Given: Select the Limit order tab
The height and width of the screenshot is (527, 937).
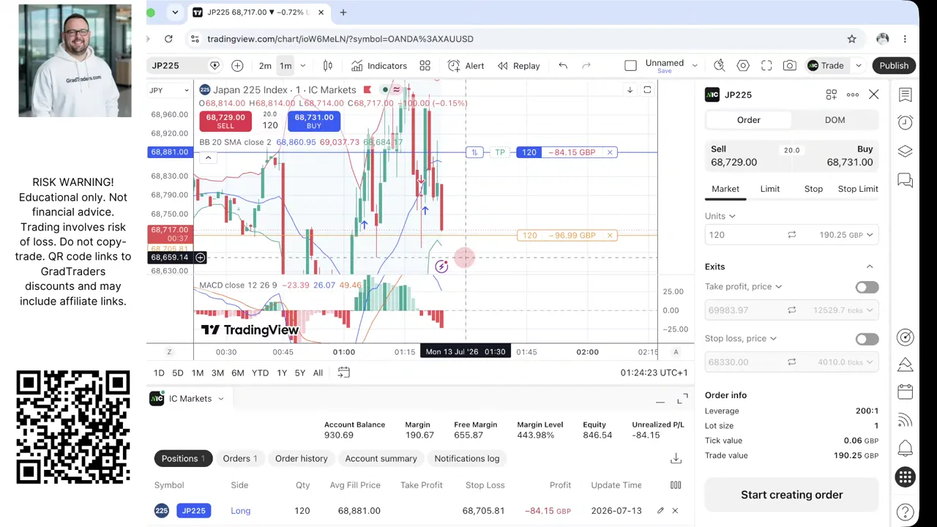Looking at the screenshot, I should [769, 189].
